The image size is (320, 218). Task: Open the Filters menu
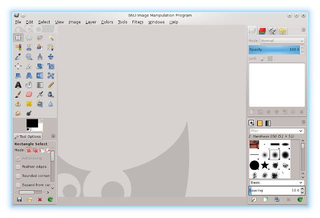tap(137, 22)
